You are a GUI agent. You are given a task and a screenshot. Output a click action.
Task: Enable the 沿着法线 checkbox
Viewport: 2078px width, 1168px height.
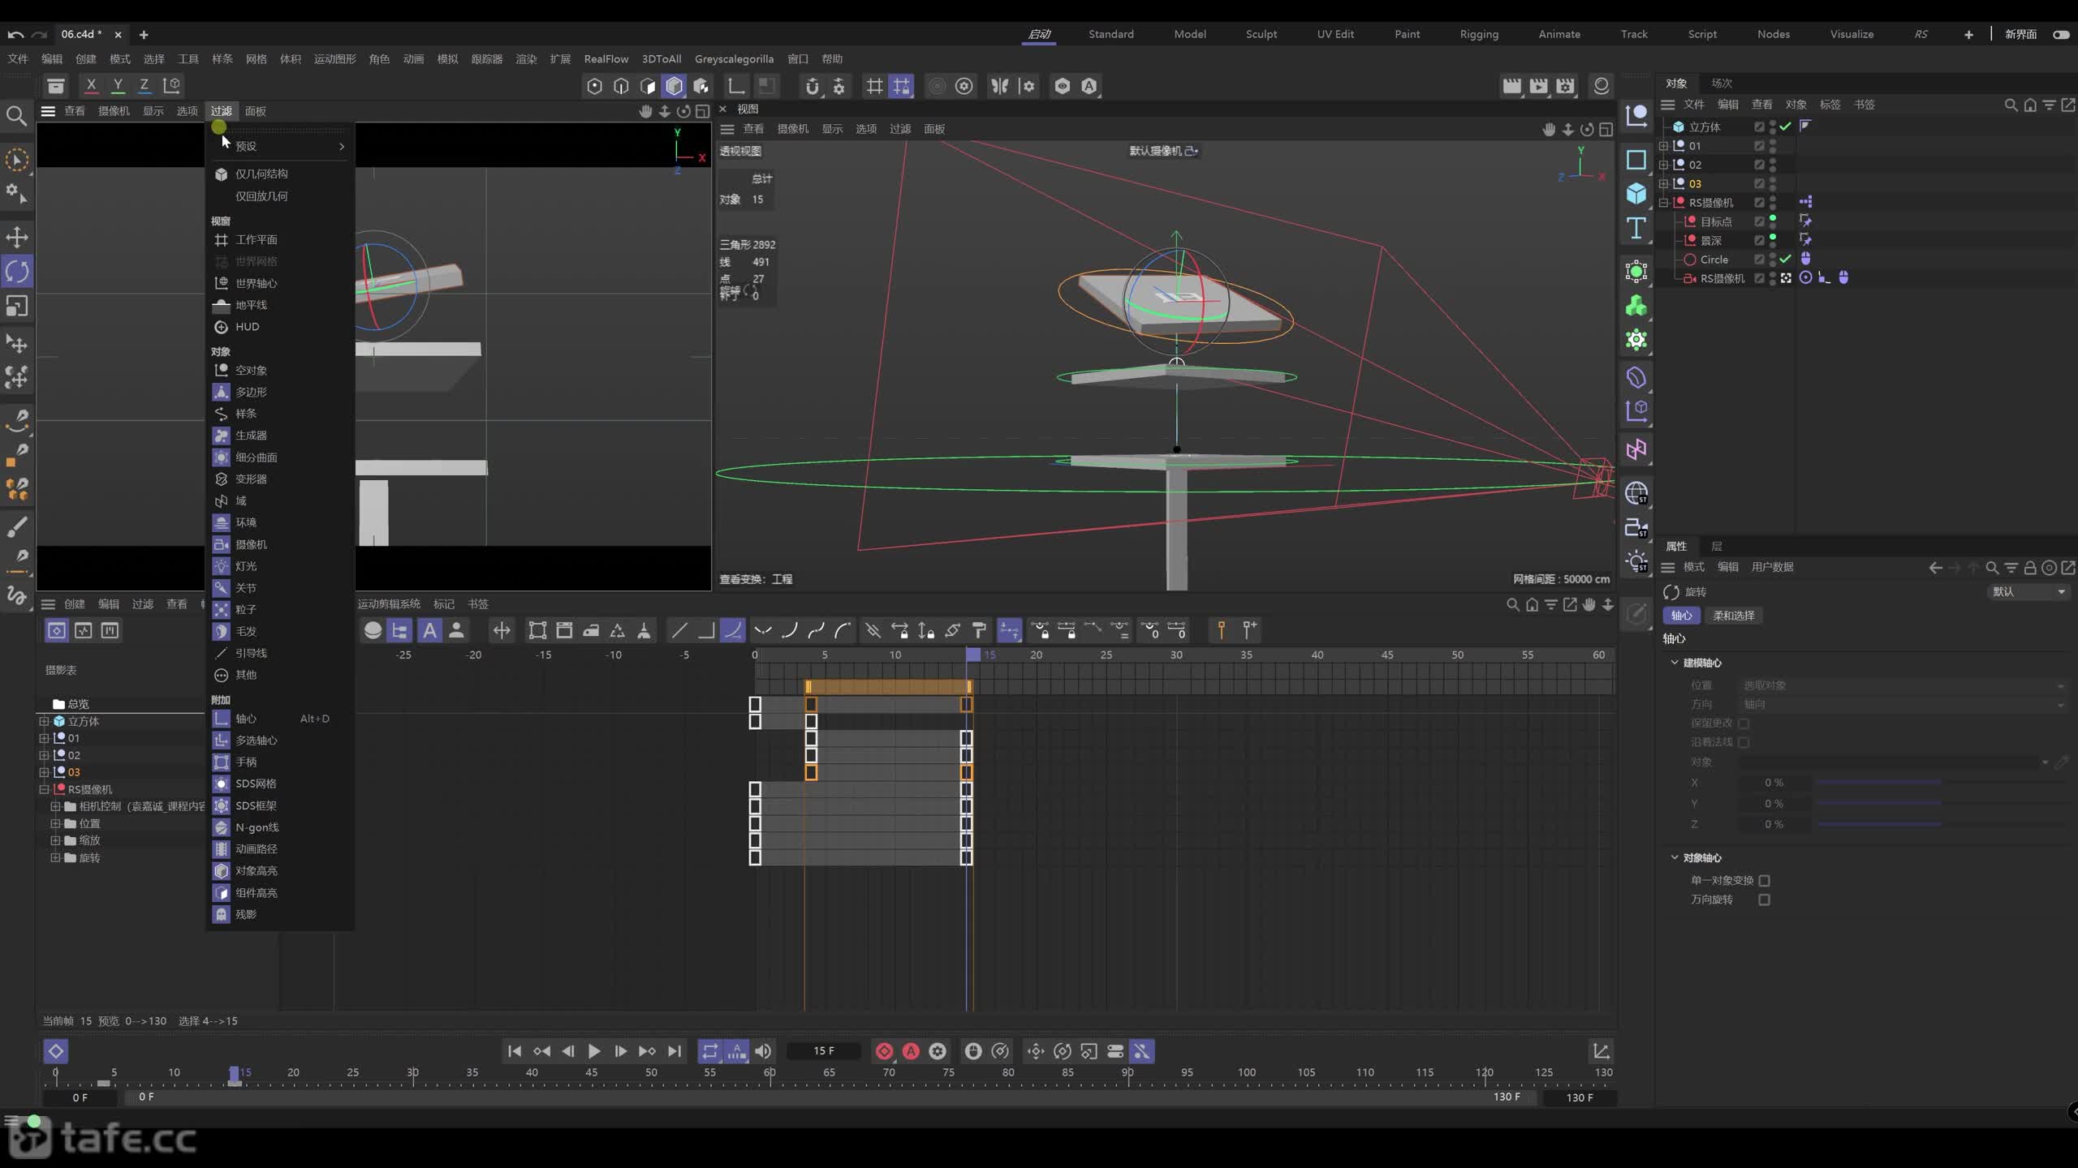pos(1744,742)
